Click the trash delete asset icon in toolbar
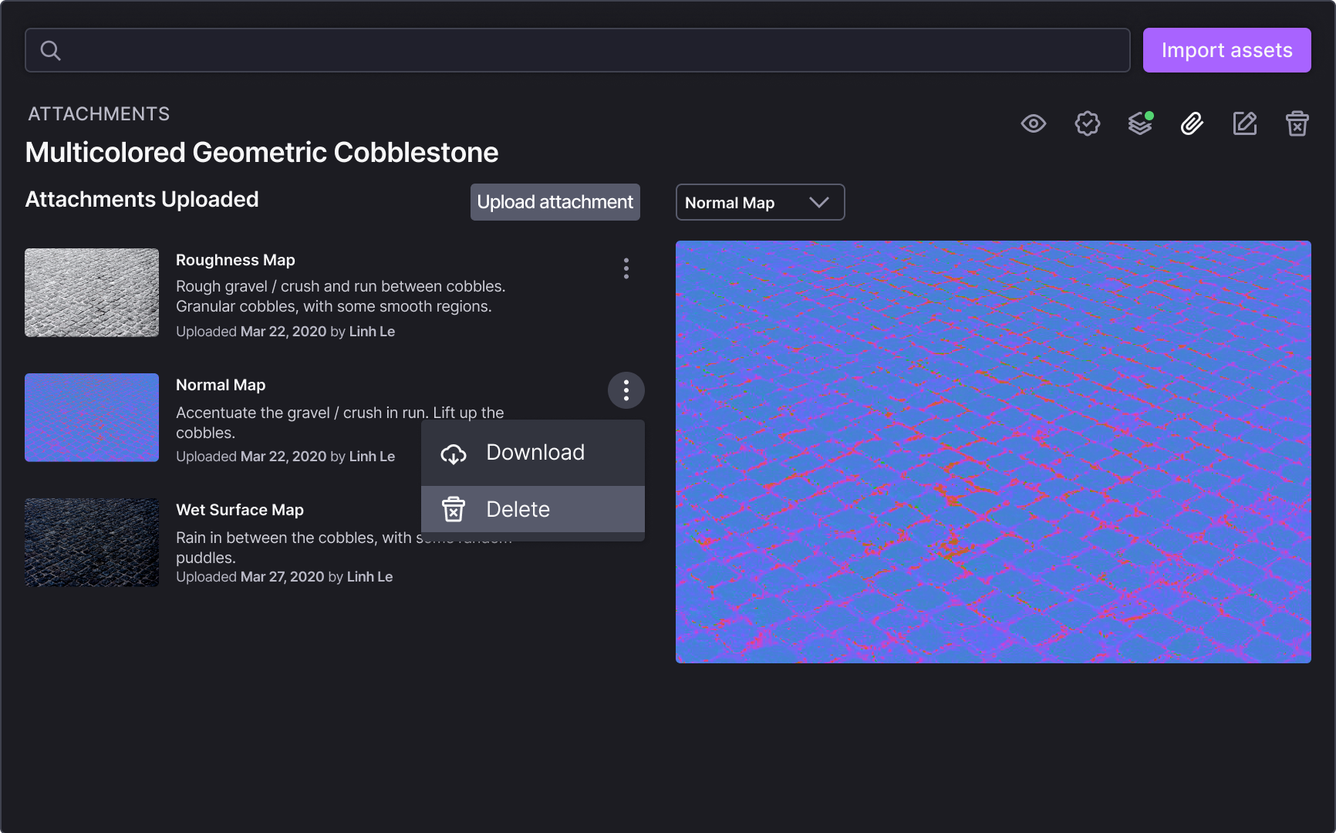Screen dimensions: 1336x833 1297,123
